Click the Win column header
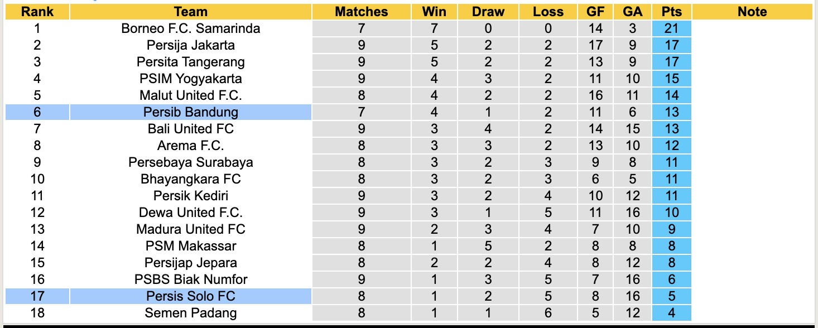 (434, 12)
